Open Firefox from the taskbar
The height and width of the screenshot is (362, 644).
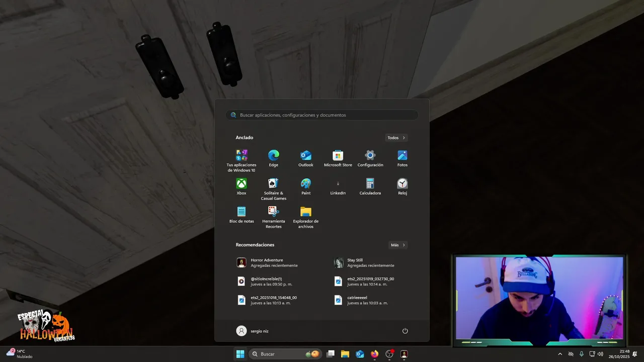pyautogui.click(x=374, y=354)
